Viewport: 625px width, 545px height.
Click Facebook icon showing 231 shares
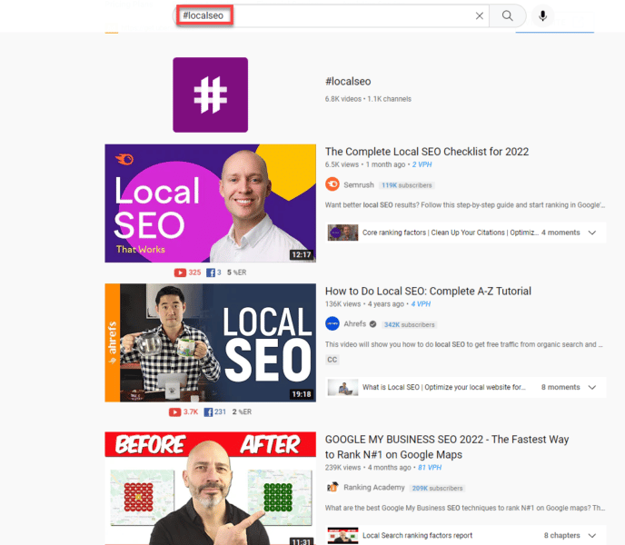pos(208,412)
